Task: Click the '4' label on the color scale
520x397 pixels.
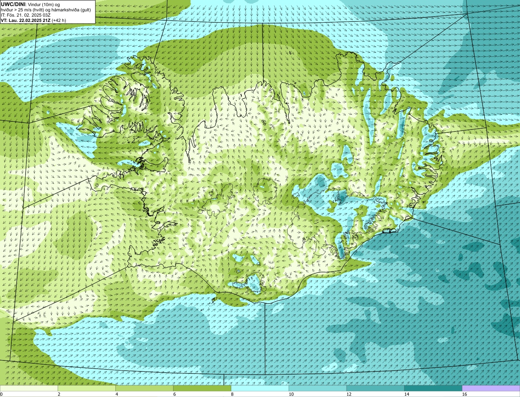Action: [x=117, y=394]
